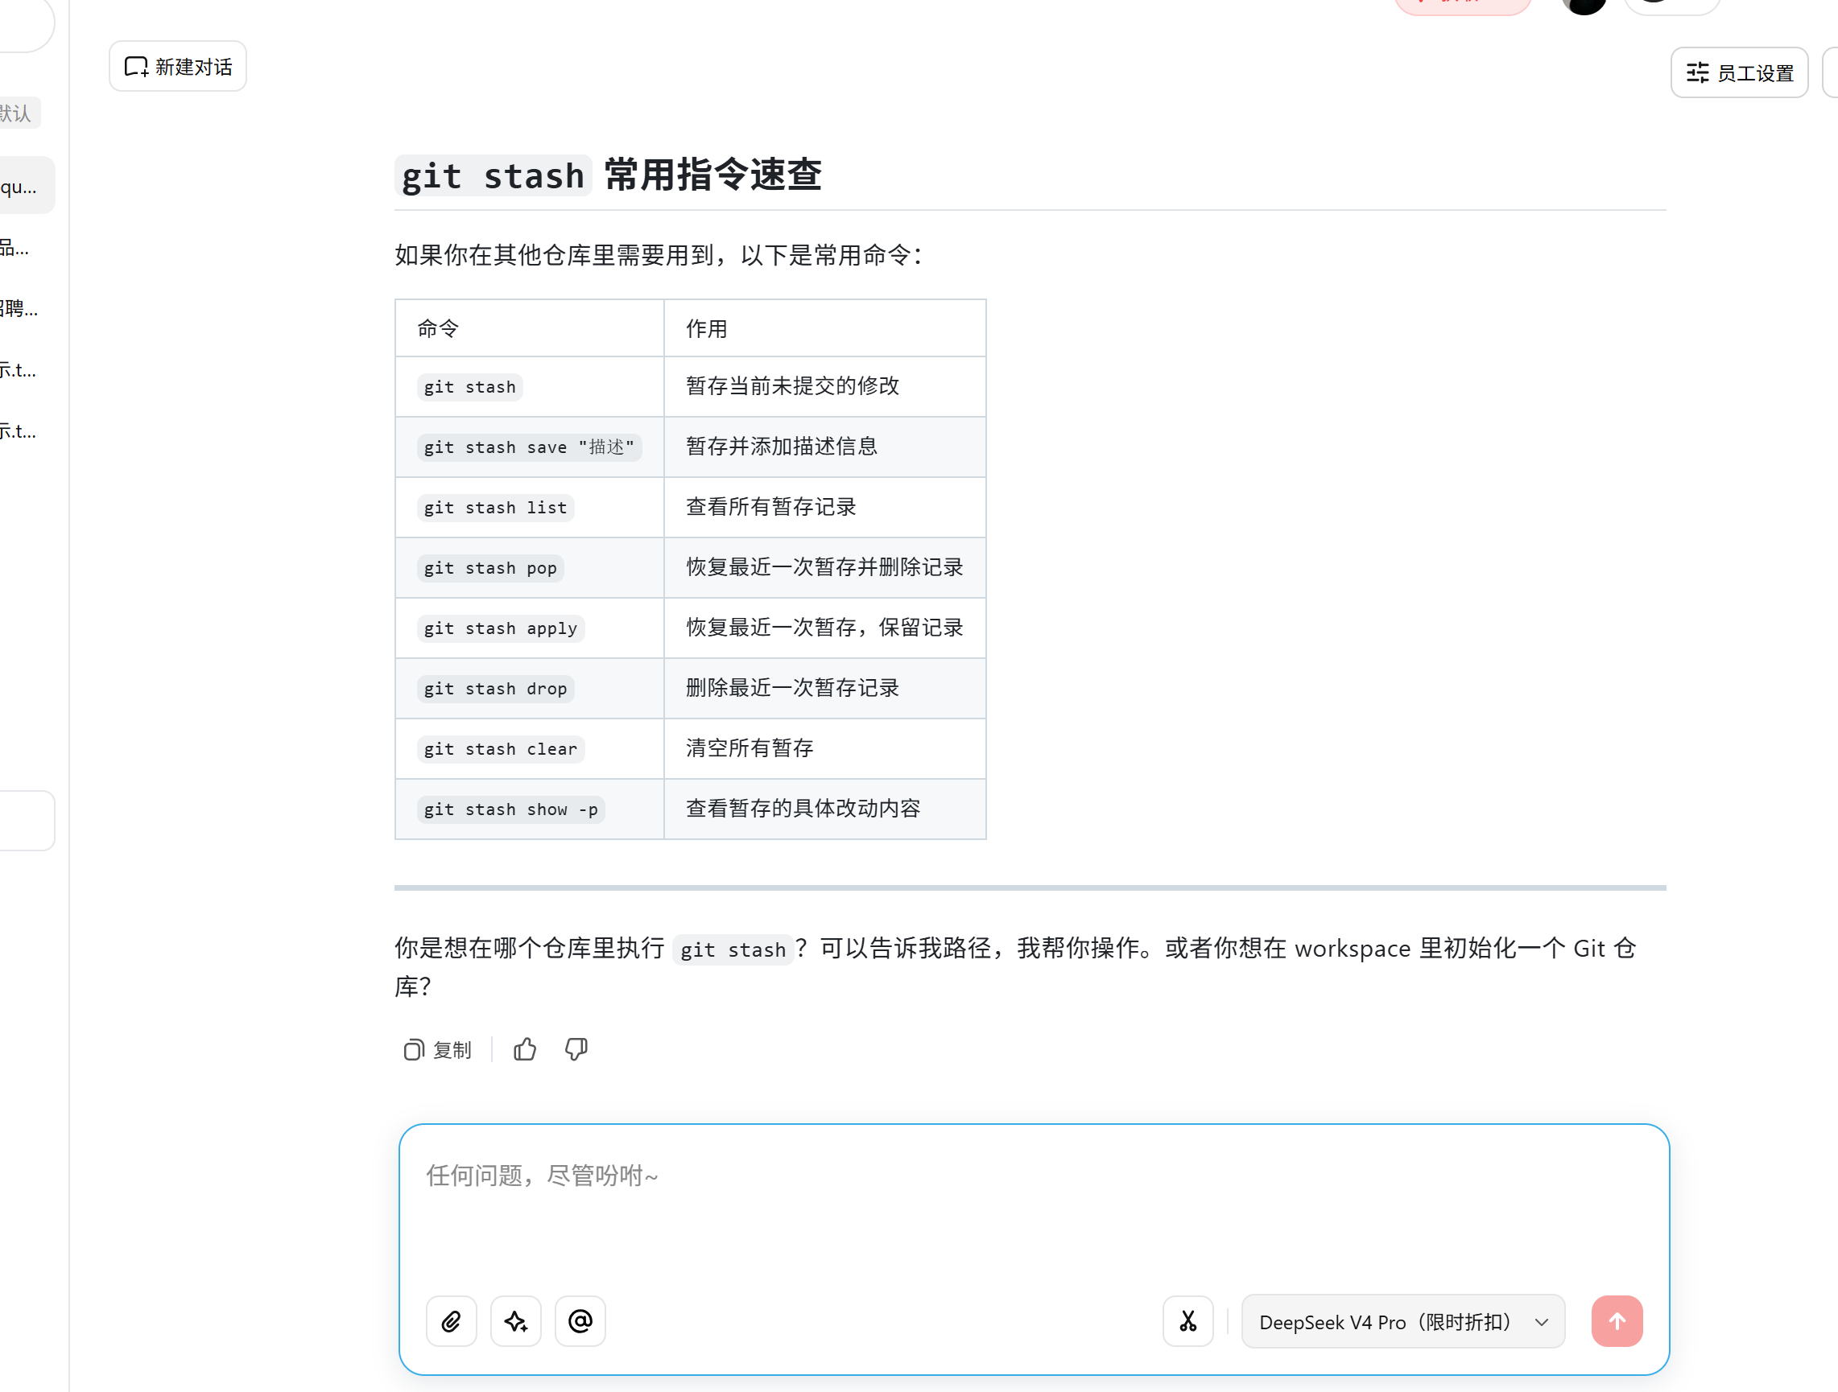Click the 暂存当前未提交的修改 cell
The height and width of the screenshot is (1392, 1838).
[825, 386]
